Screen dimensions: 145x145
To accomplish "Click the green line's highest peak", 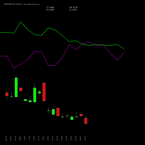I will coord(21,22).
